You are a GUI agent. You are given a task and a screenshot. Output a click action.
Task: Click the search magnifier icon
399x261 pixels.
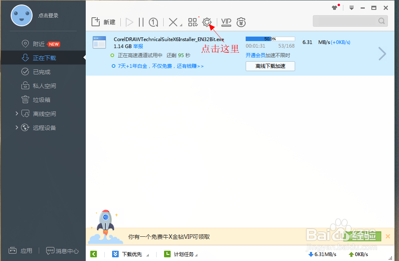tap(381, 21)
